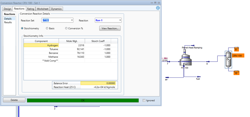
Task: Click the Methane component cell
Action: [x=41, y=57]
